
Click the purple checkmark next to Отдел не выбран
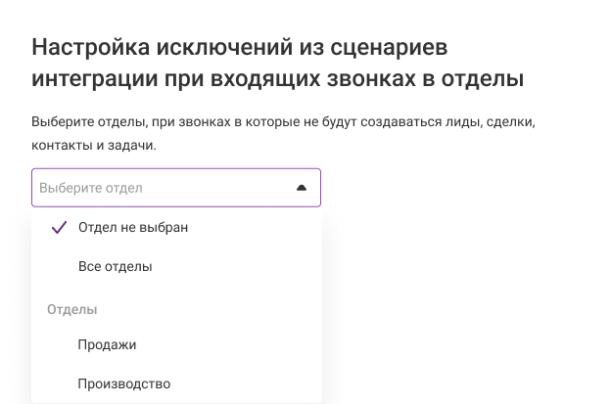tap(59, 227)
